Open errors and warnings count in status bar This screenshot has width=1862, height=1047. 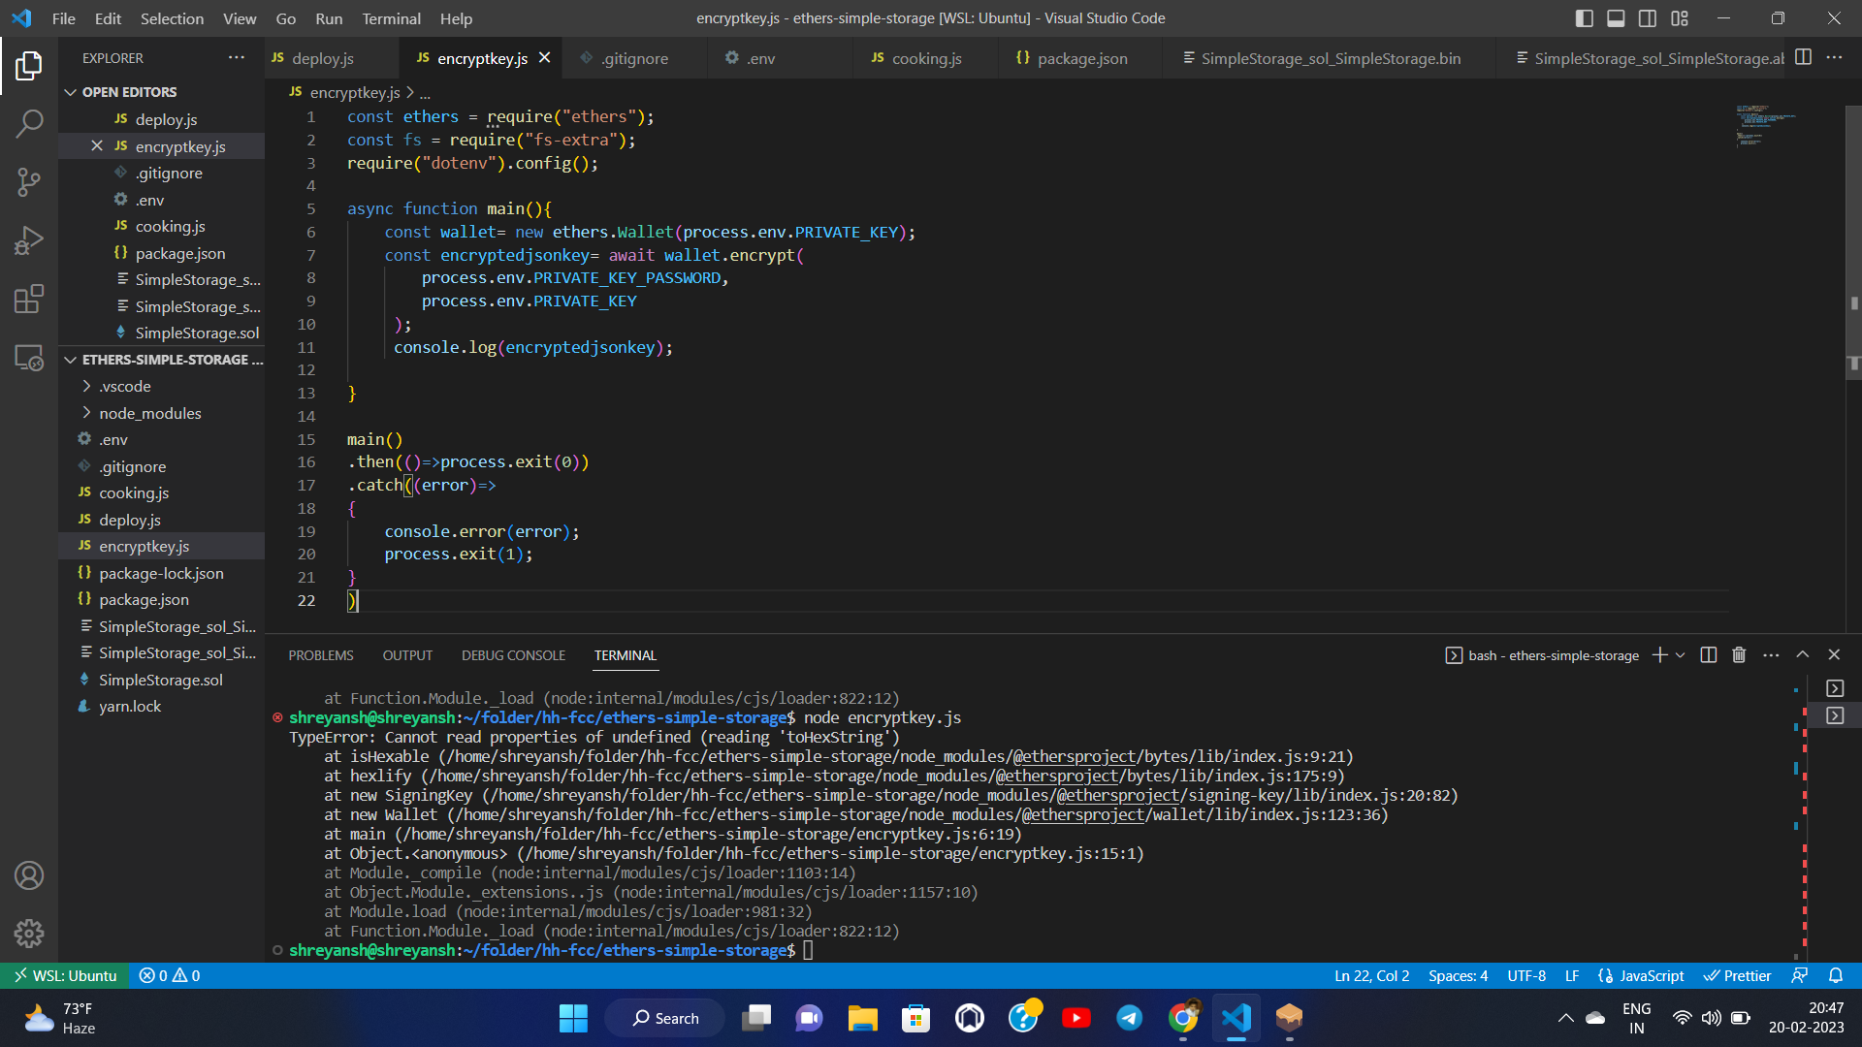(170, 975)
